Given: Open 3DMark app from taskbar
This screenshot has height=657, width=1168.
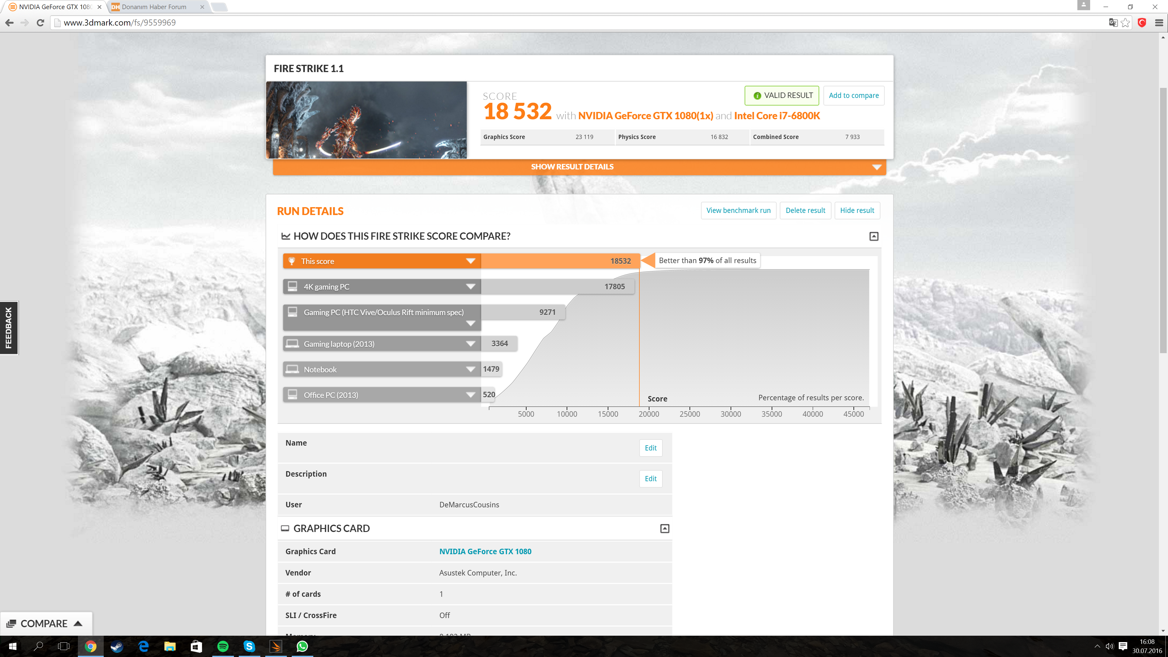Looking at the screenshot, I should (276, 646).
